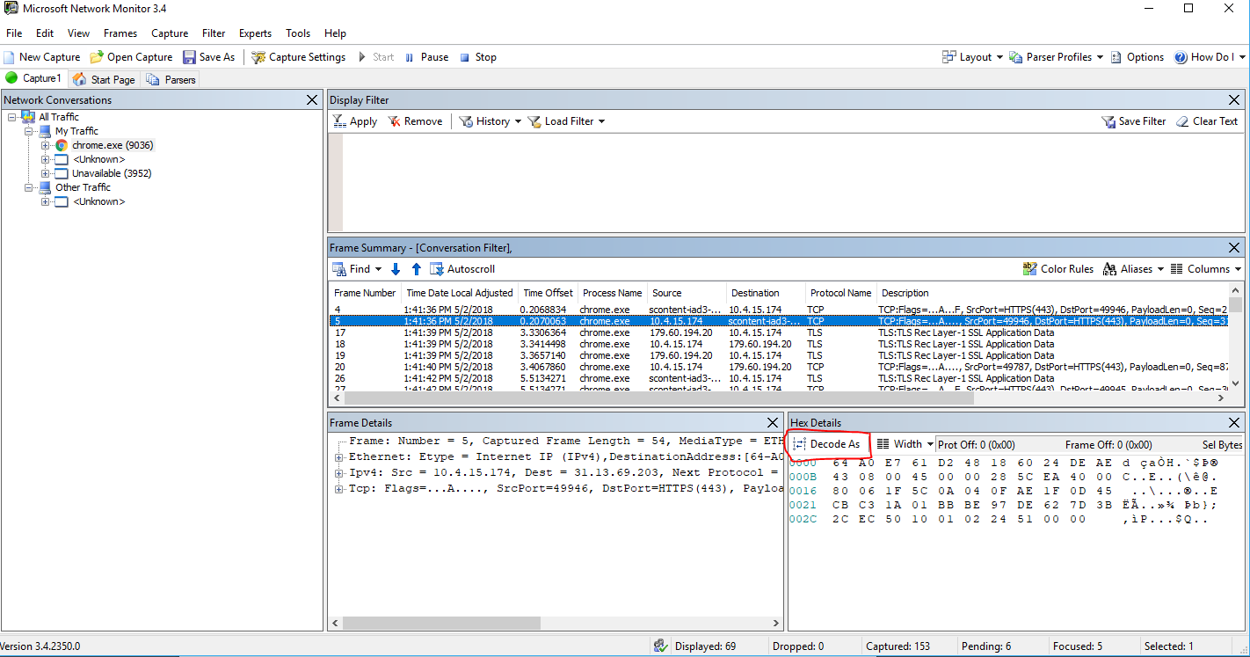Expand the Ethernet frame detail
This screenshot has width=1250, height=657.
(x=339, y=457)
